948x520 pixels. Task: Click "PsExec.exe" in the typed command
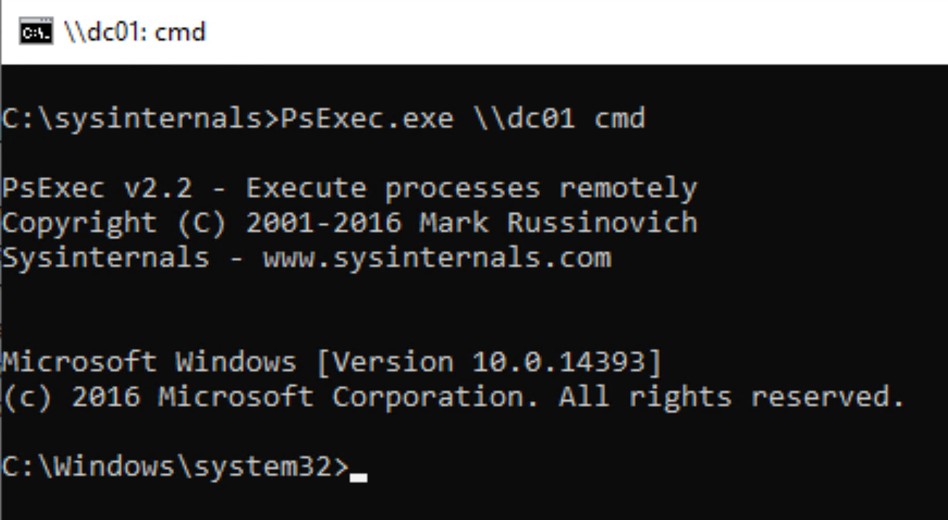367,118
